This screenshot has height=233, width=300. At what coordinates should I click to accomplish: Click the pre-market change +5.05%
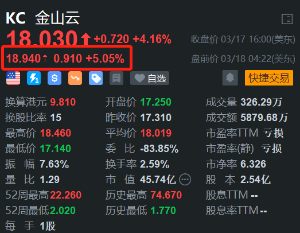point(105,59)
